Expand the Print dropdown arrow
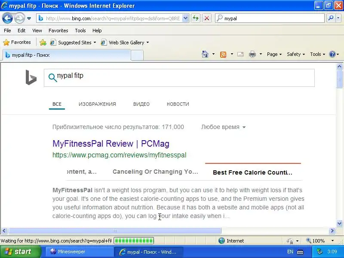The image size is (344, 258). [x=261, y=54]
